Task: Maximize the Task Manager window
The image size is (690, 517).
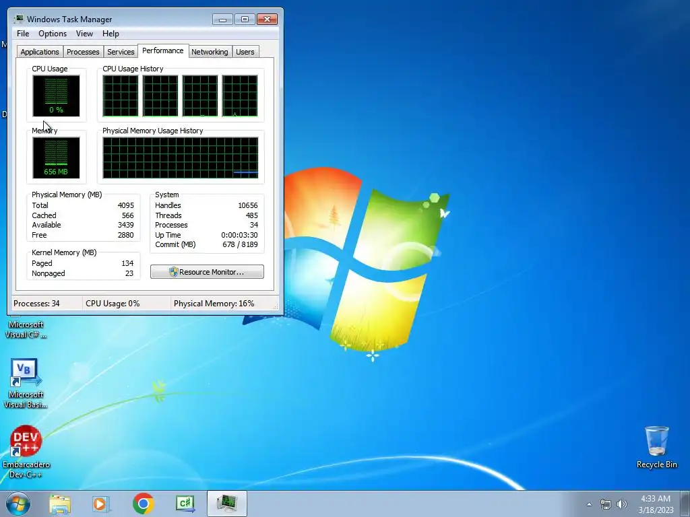Action: pyautogui.click(x=245, y=19)
